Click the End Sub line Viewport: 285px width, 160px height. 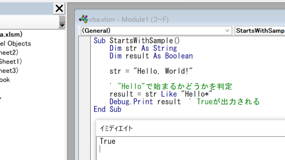(x=107, y=109)
